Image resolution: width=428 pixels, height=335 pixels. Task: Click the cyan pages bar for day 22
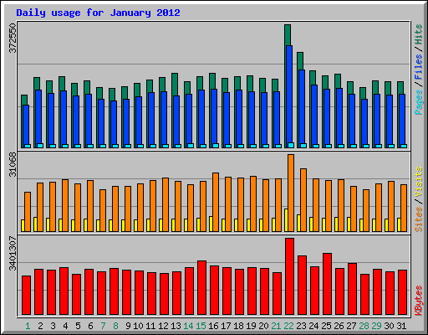pyautogui.click(x=291, y=145)
